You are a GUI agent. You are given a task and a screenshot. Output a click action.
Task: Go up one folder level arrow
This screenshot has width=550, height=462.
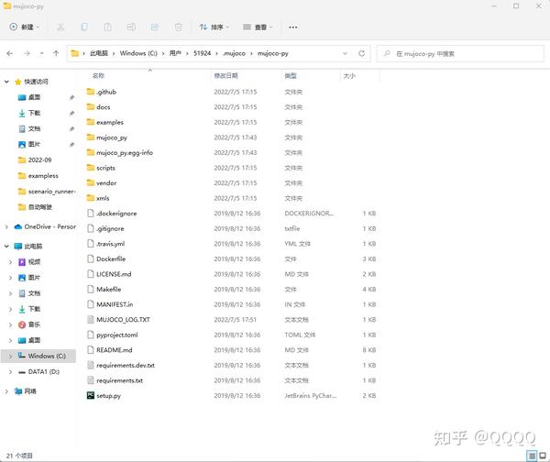pos(56,54)
